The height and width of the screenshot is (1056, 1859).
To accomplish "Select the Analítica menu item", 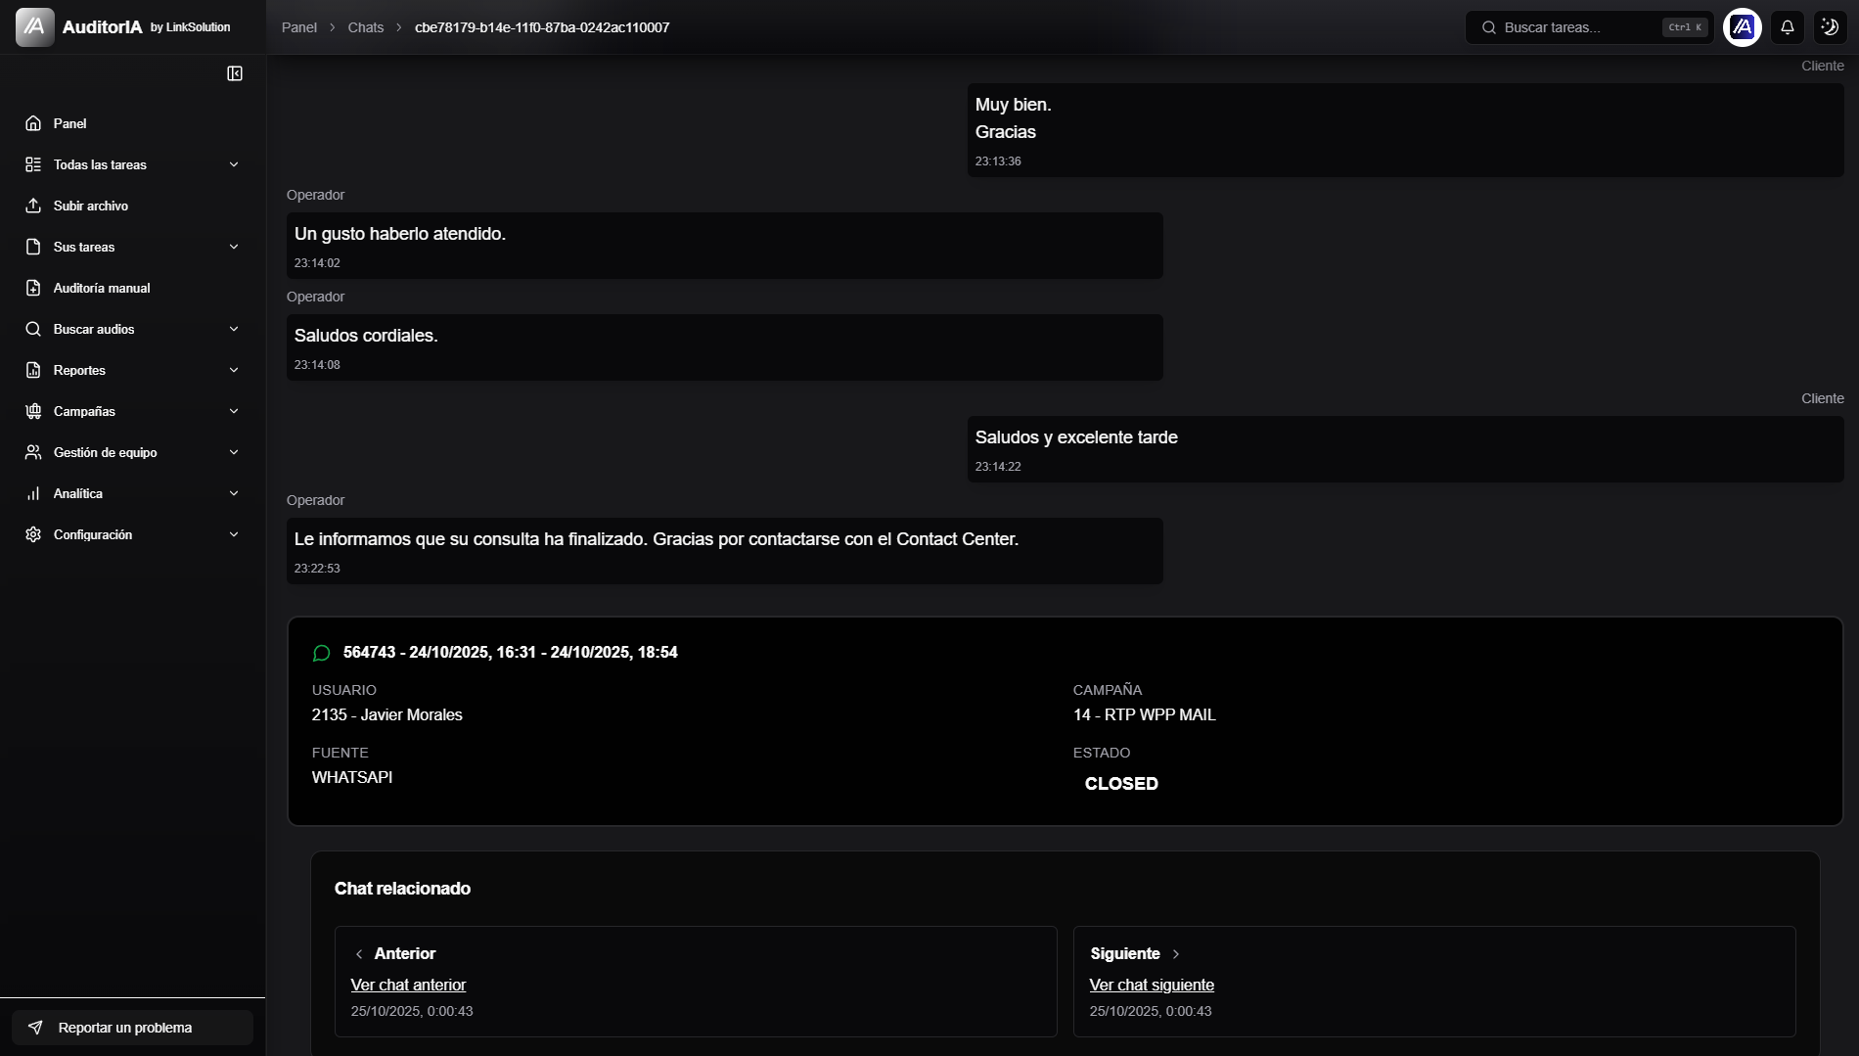I will click(x=132, y=493).
